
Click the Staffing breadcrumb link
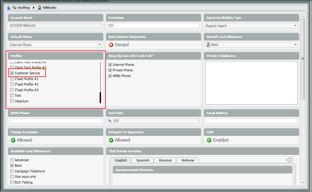[x=24, y=8]
